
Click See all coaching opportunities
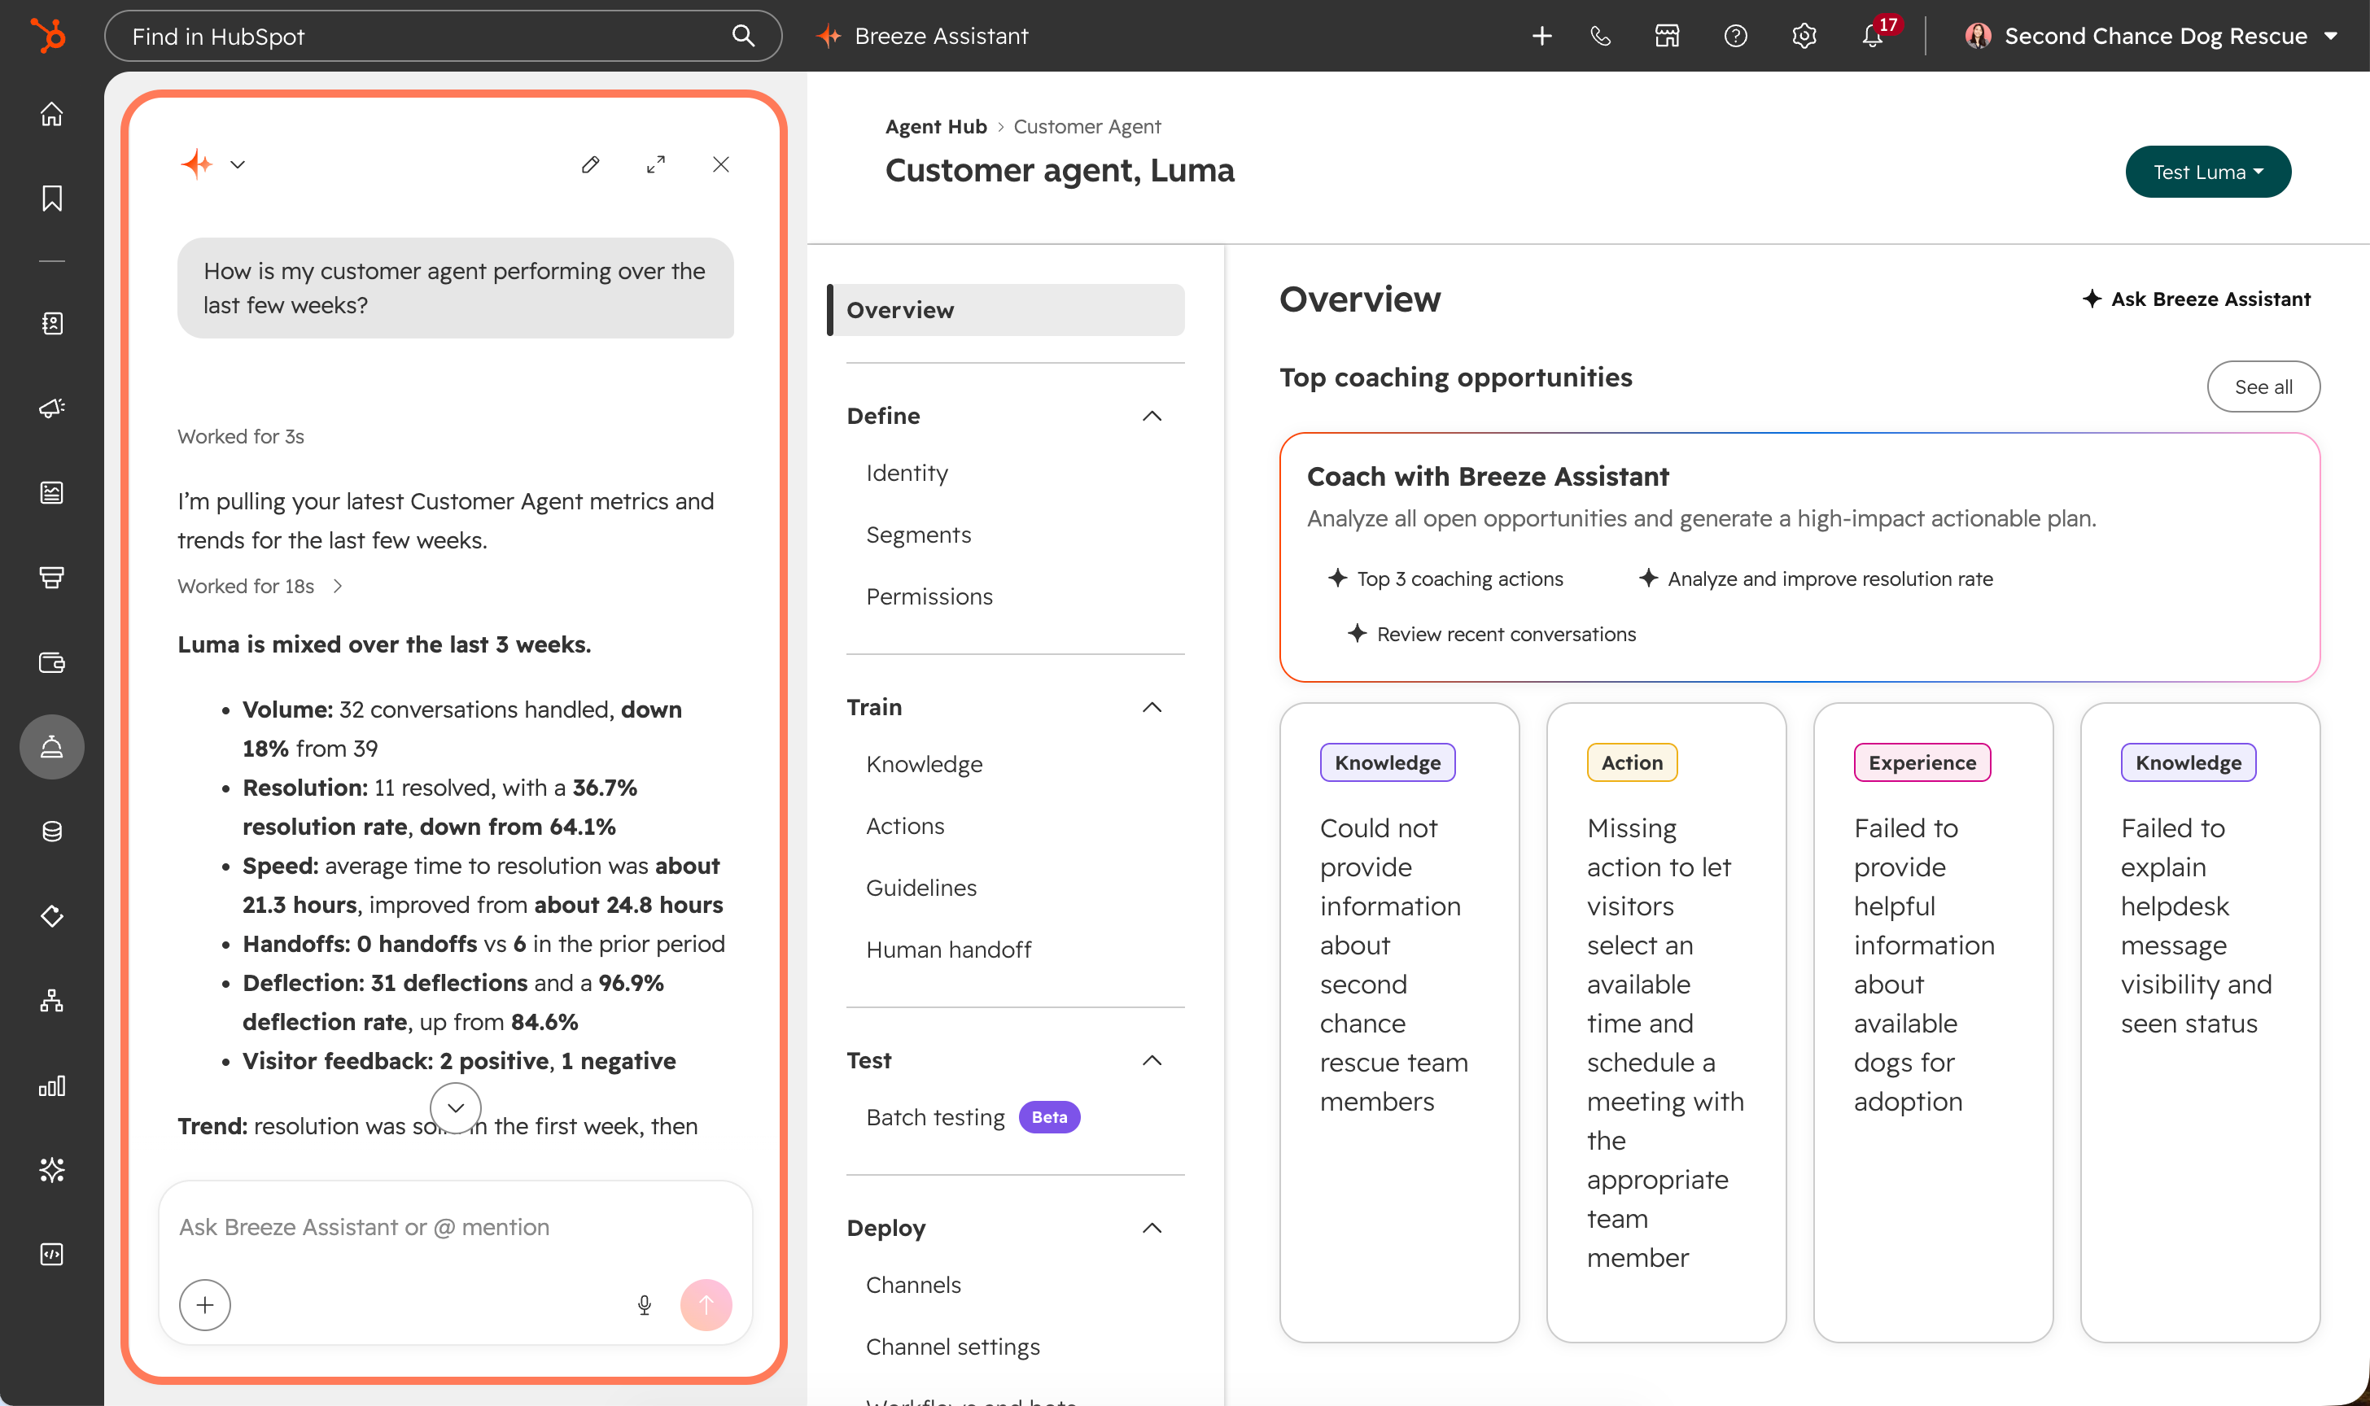point(2263,386)
